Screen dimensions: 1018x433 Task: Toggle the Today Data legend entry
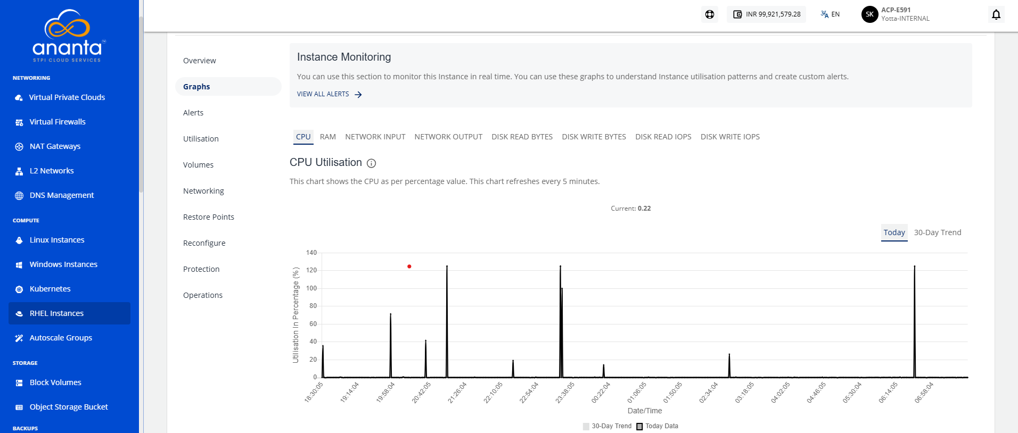[x=657, y=426]
